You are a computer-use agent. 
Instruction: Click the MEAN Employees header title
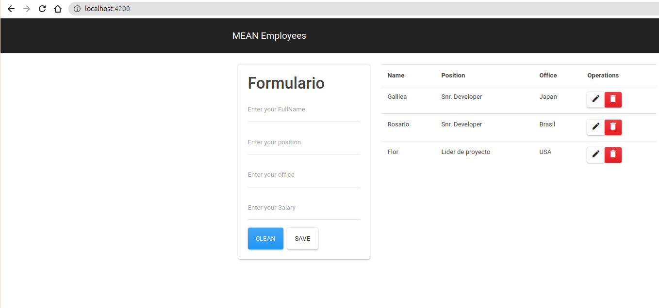tap(269, 35)
